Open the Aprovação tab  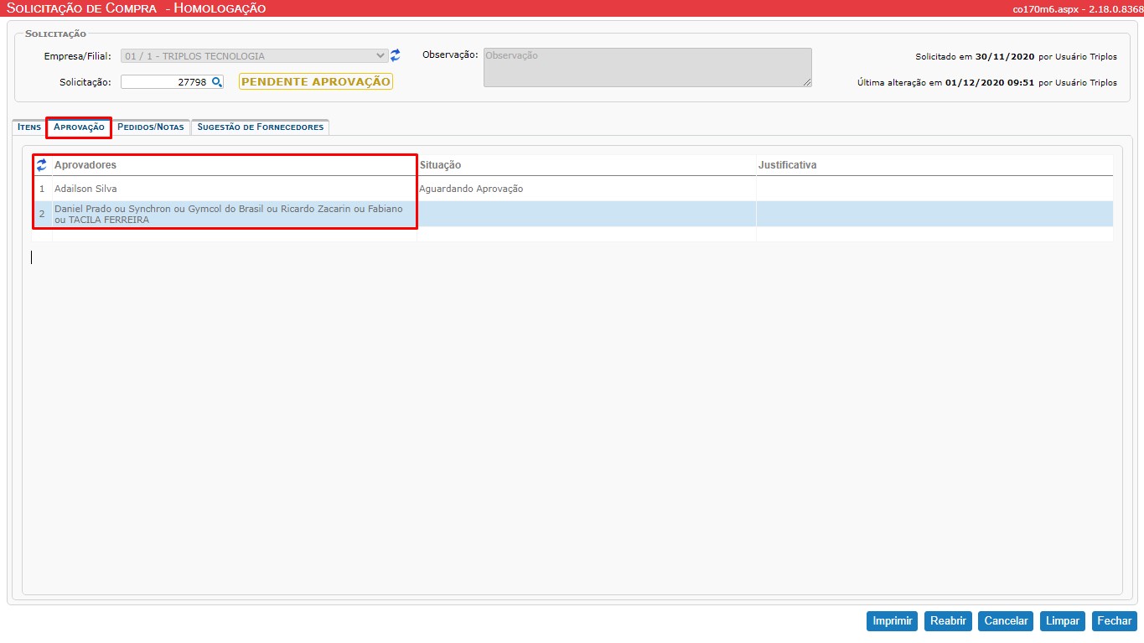pyautogui.click(x=79, y=127)
